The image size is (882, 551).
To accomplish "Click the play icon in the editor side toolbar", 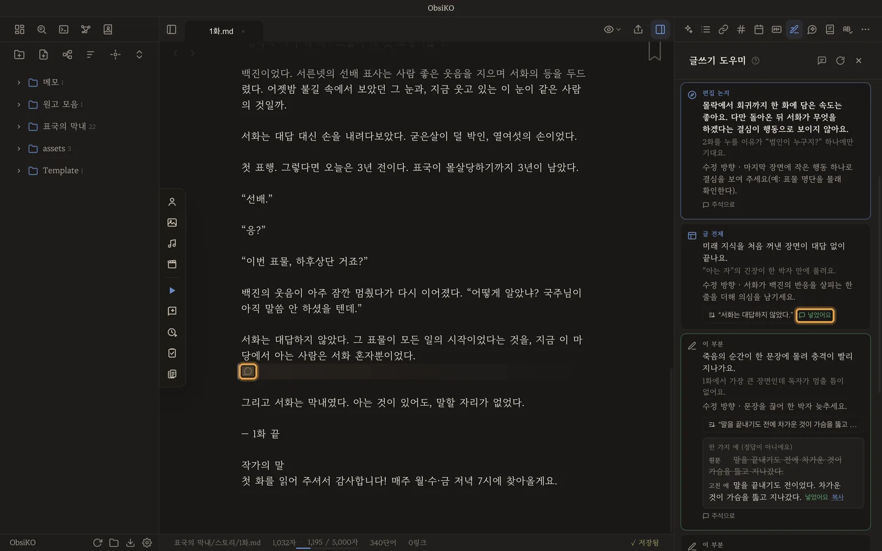I will coord(172,290).
